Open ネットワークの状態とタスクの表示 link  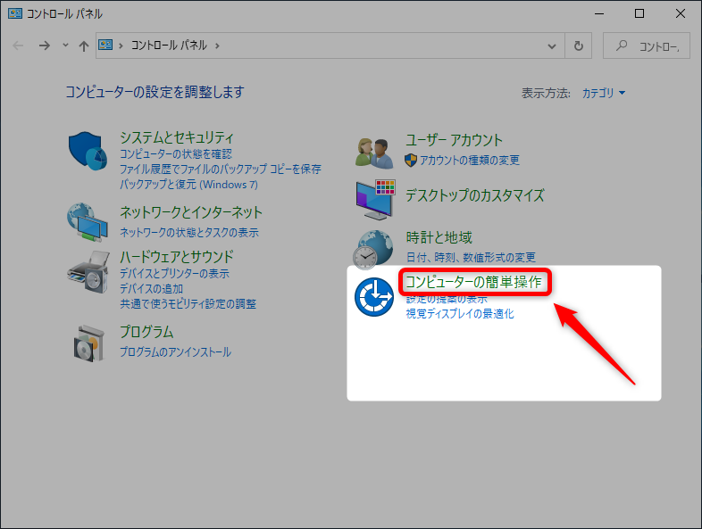[189, 232]
